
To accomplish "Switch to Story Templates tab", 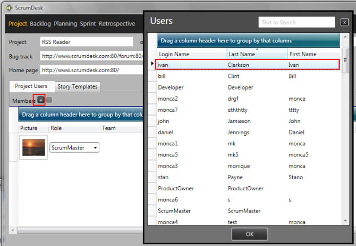I will pos(78,87).
